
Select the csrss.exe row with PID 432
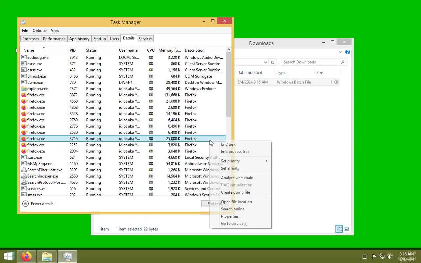tap(123, 70)
